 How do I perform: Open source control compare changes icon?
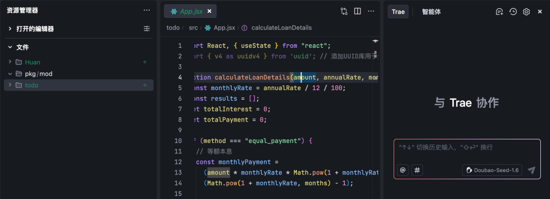click(344, 11)
